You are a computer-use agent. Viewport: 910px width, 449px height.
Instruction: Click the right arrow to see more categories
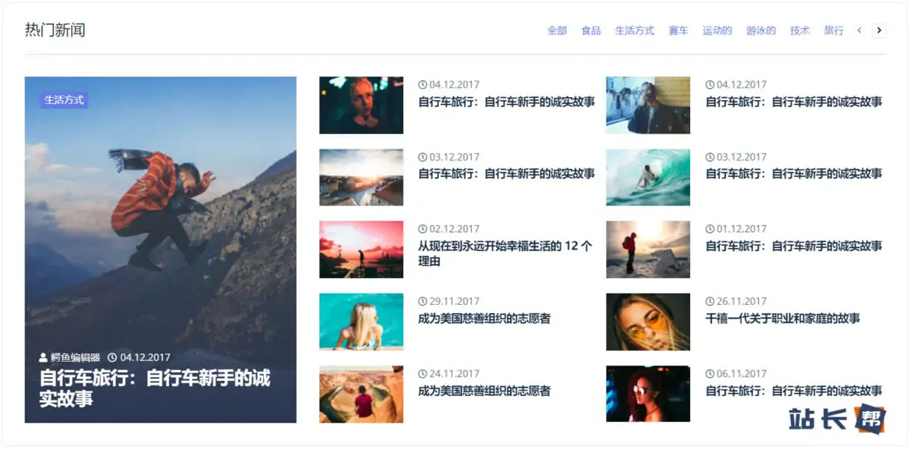[x=878, y=30]
